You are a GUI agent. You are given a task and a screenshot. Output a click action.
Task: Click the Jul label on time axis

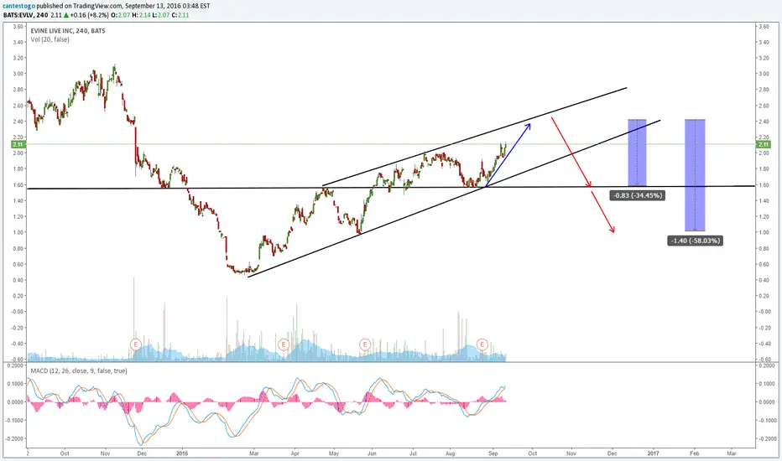click(413, 453)
